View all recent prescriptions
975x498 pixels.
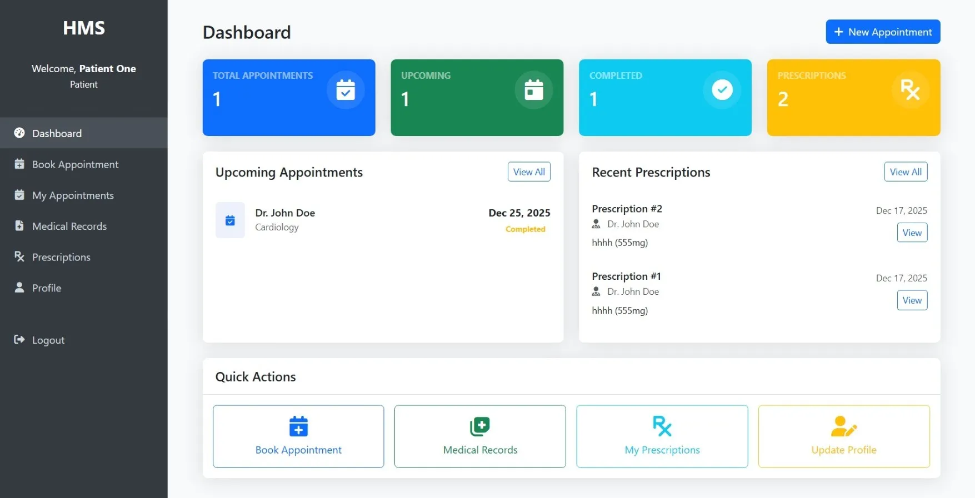click(x=906, y=172)
